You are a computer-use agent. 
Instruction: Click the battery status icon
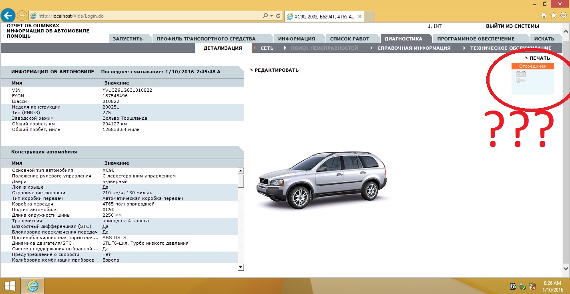[521, 74]
